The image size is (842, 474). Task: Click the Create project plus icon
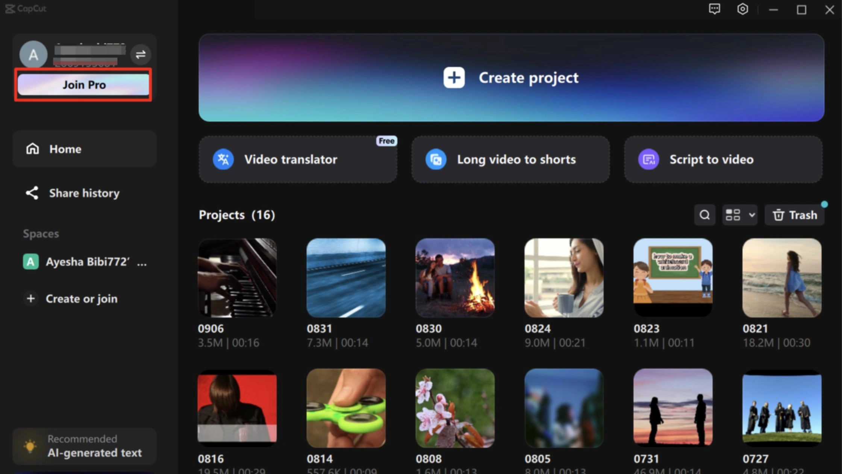tap(454, 78)
